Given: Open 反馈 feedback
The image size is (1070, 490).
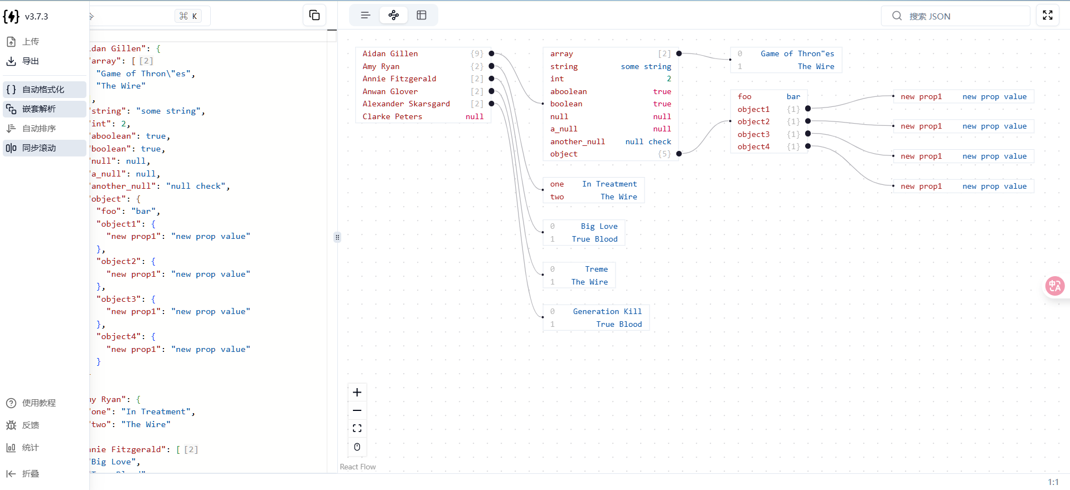Looking at the screenshot, I should click(45, 425).
